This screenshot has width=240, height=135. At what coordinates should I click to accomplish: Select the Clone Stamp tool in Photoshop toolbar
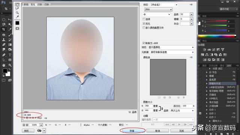pos(4,40)
